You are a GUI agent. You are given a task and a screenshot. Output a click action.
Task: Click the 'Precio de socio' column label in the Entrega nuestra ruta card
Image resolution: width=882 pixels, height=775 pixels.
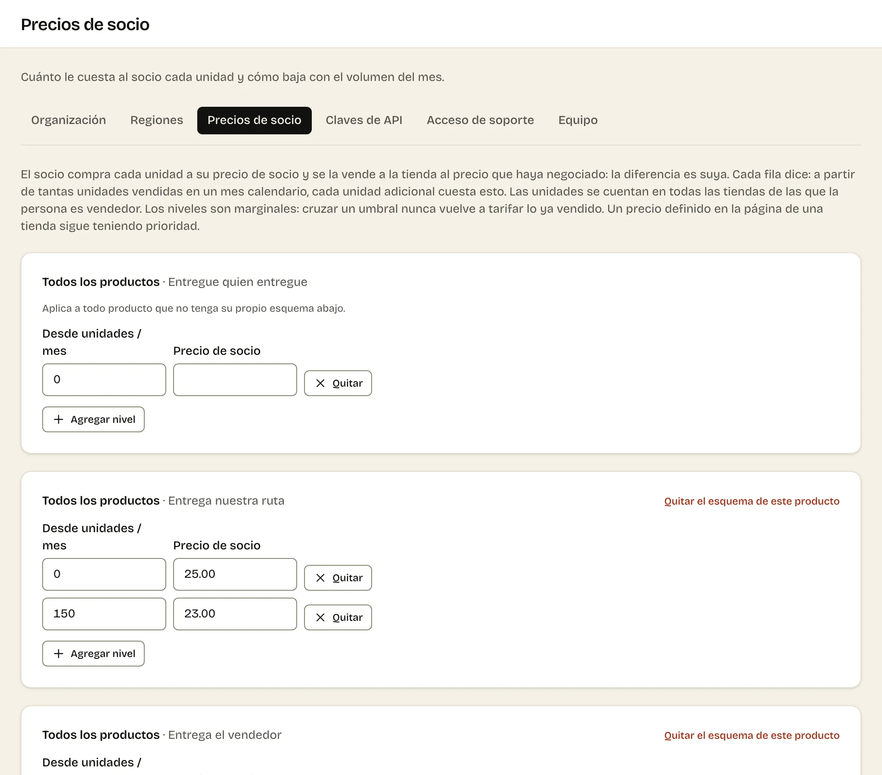[x=217, y=546]
